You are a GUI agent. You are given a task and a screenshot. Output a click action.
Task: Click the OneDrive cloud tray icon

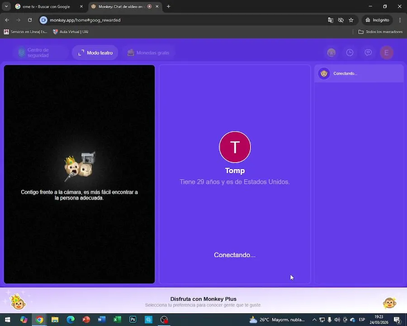(352, 320)
